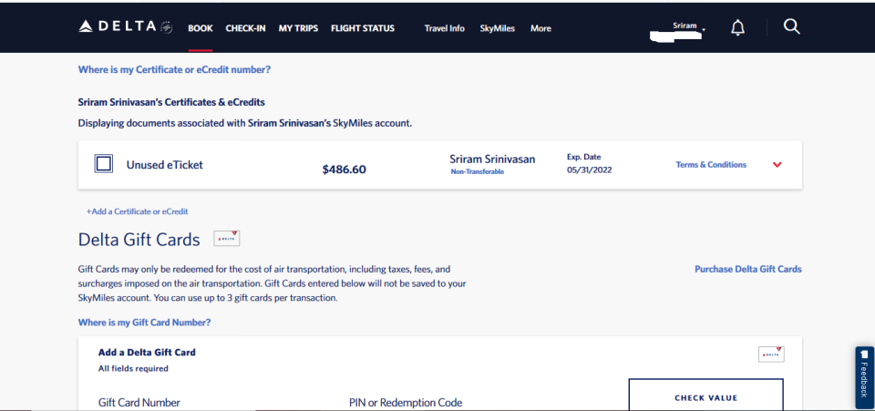Click the "Sriram Srinivasan's Certificates & eCredits" heading
The height and width of the screenshot is (411, 875).
tap(171, 103)
